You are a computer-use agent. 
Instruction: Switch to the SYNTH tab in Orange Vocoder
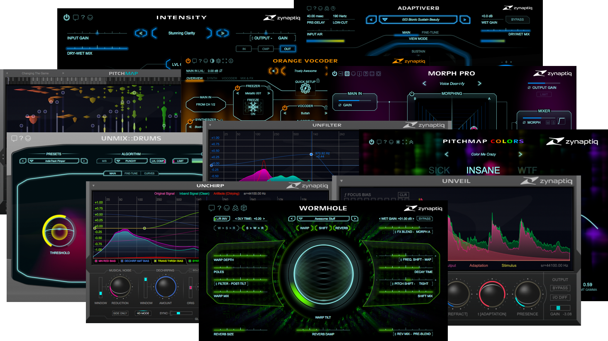point(212,78)
